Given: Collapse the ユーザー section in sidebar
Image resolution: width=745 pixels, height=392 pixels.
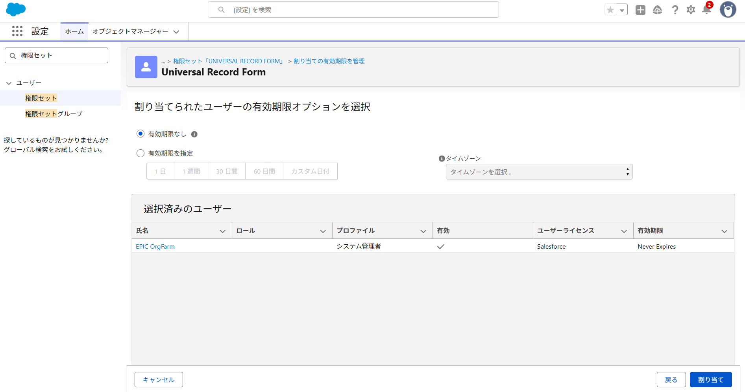Looking at the screenshot, I should pos(9,83).
